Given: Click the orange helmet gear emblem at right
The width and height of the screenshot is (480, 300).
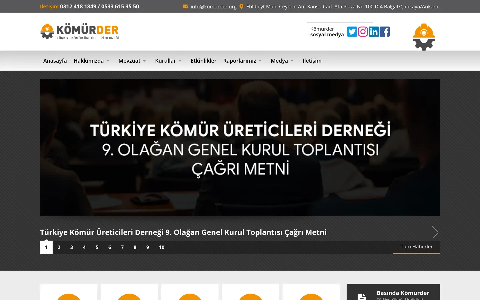Looking at the screenshot, I should tap(424, 37).
